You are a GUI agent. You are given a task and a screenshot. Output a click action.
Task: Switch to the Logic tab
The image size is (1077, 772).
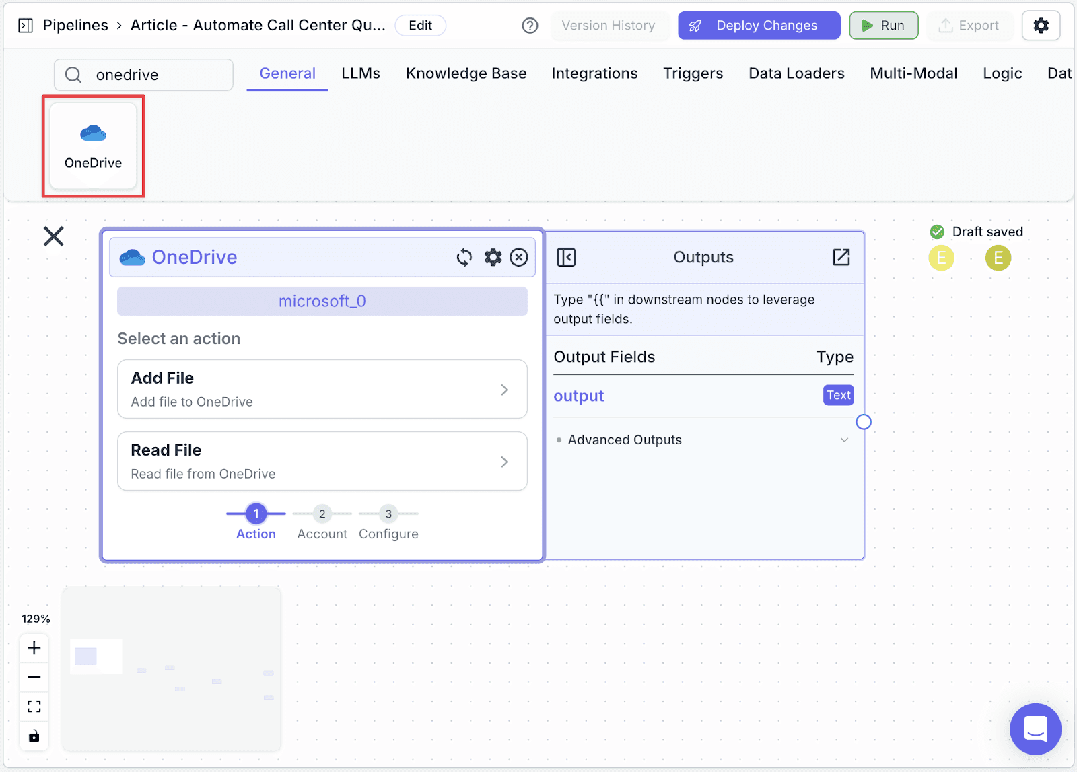1003,73
